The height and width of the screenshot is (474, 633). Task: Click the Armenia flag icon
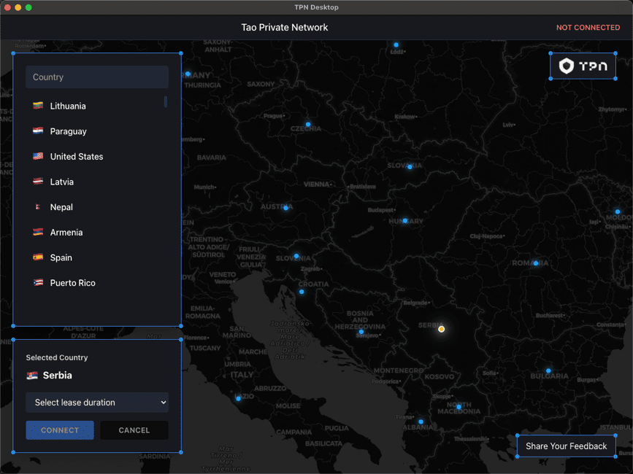click(x=38, y=233)
